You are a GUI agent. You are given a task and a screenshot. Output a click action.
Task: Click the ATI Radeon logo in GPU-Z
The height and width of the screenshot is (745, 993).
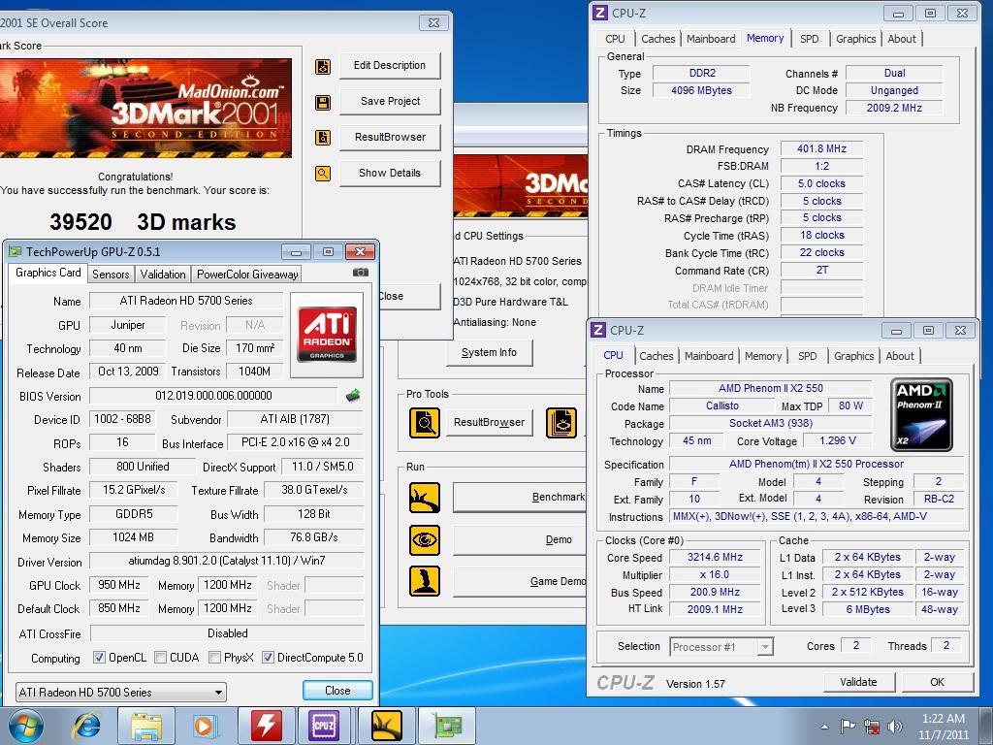[x=327, y=335]
